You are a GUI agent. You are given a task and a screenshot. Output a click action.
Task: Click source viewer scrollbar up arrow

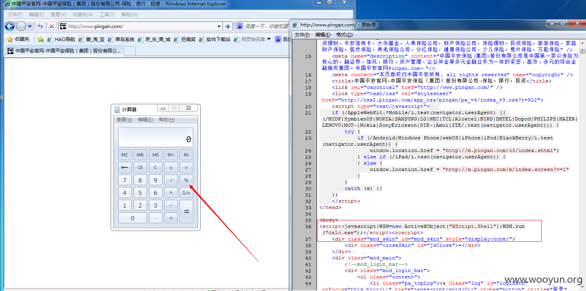coord(582,43)
